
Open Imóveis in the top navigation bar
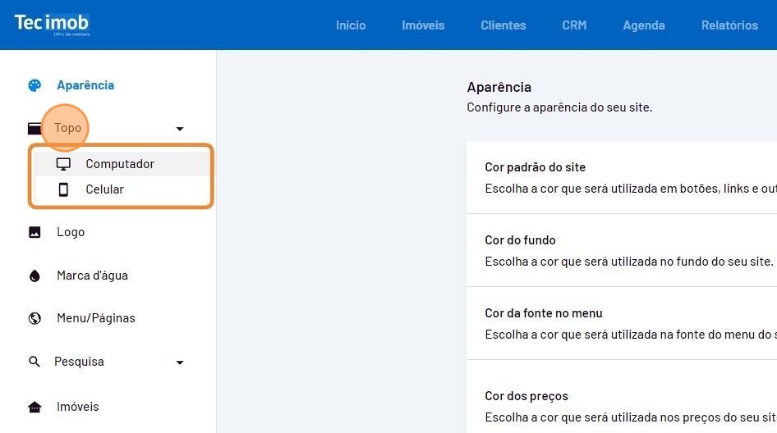[x=423, y=25]
